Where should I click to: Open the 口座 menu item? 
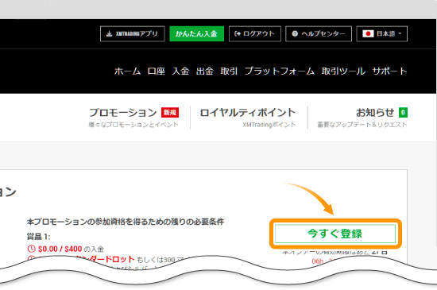point(157,72)
